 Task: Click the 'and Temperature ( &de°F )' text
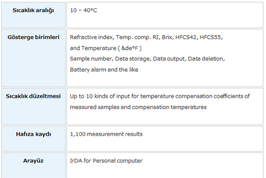point(106,48)
